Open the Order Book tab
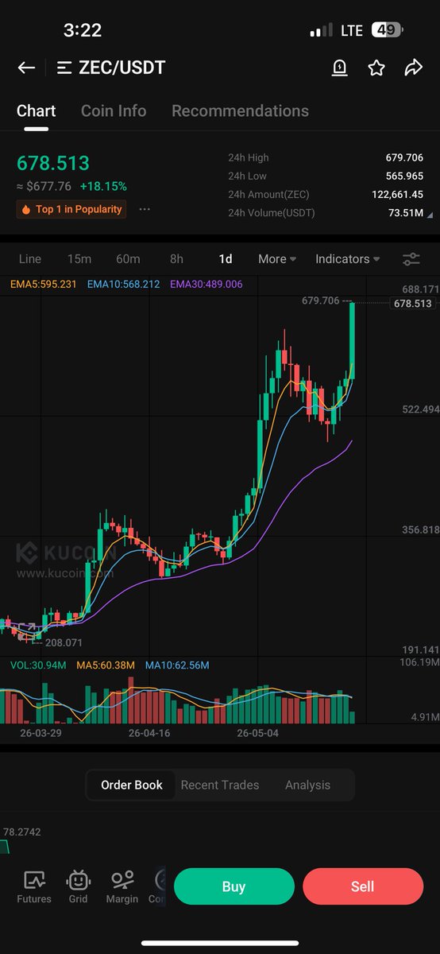 (x=132, y=785)
